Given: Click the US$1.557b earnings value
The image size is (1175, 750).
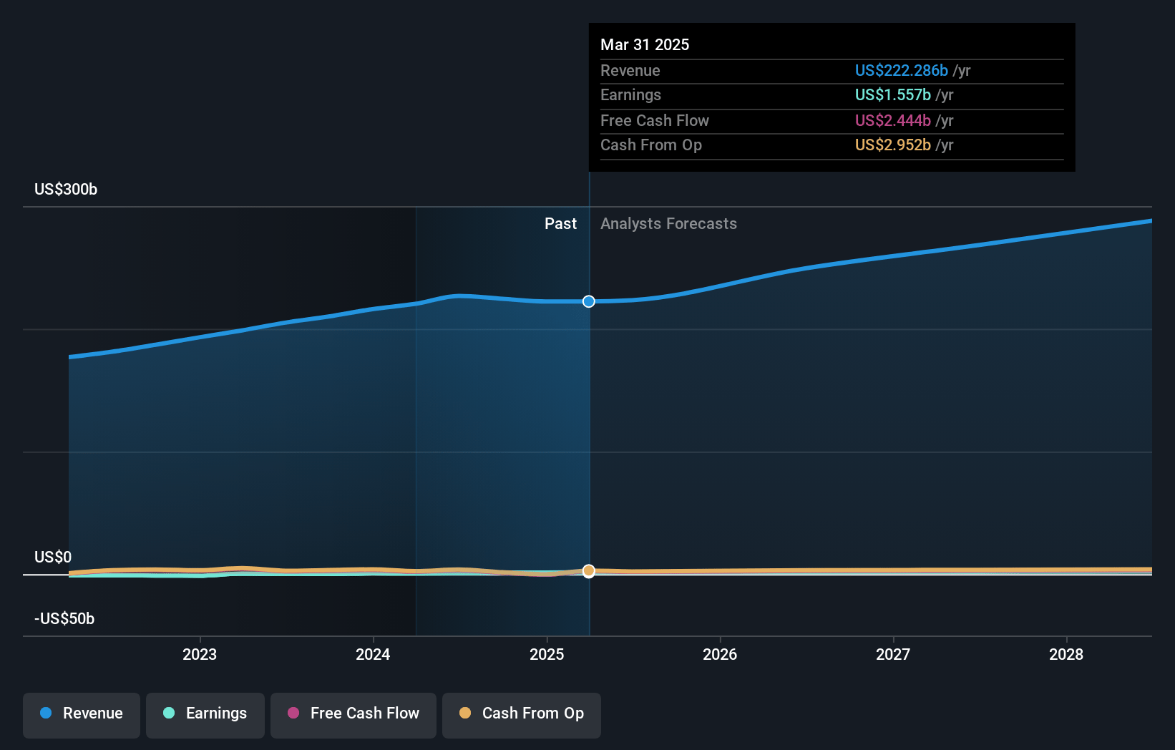Looking at the screenshot, I should 893,94.
